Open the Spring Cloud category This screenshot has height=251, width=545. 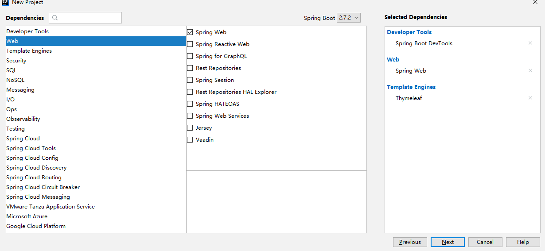pyautogui.click(x=96, y=139)
